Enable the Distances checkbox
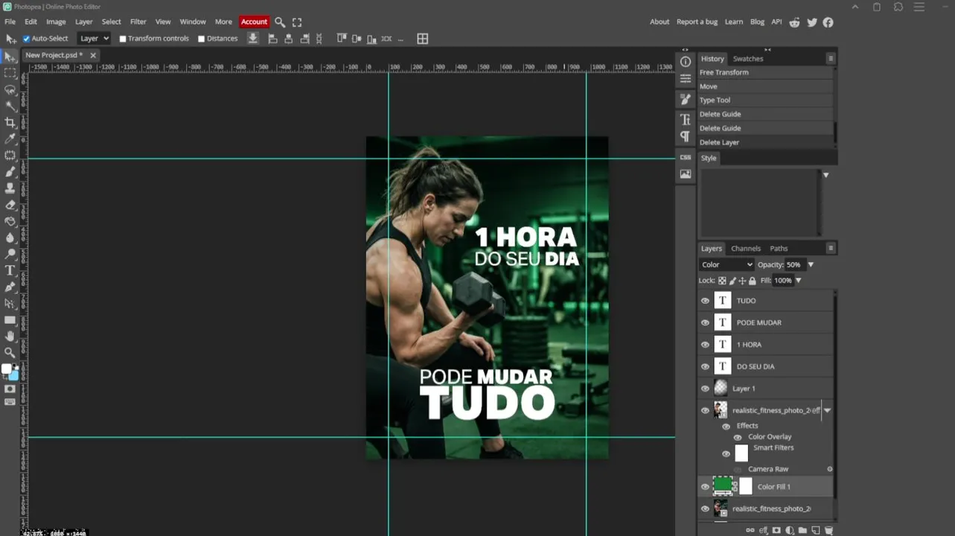This screenshot has height=536, width=955. 202,39
